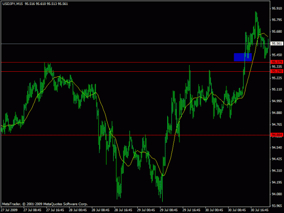The height and width of the screenshot is (213, 284).
Task: Click the 29 Jul 16:45 time axis label
Action: tap(191, 210)
